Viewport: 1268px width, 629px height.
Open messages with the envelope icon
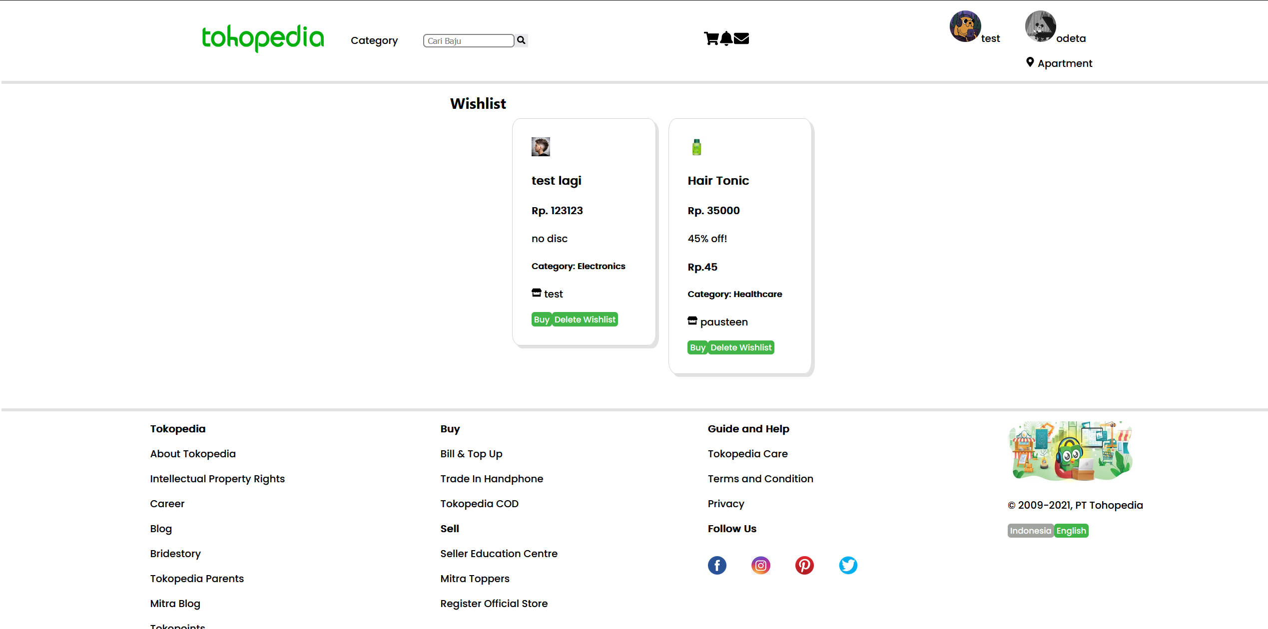tap(742, 38)
